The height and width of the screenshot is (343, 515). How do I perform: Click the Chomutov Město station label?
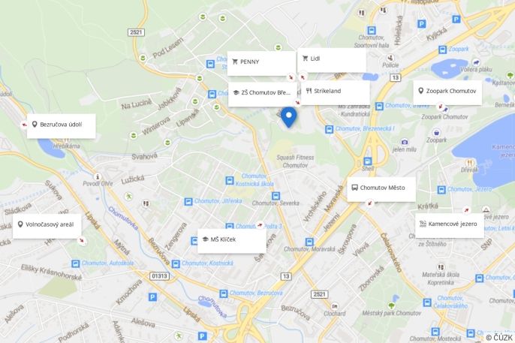[381, 189]
